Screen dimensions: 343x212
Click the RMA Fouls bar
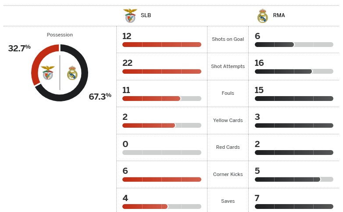[294, 98]
